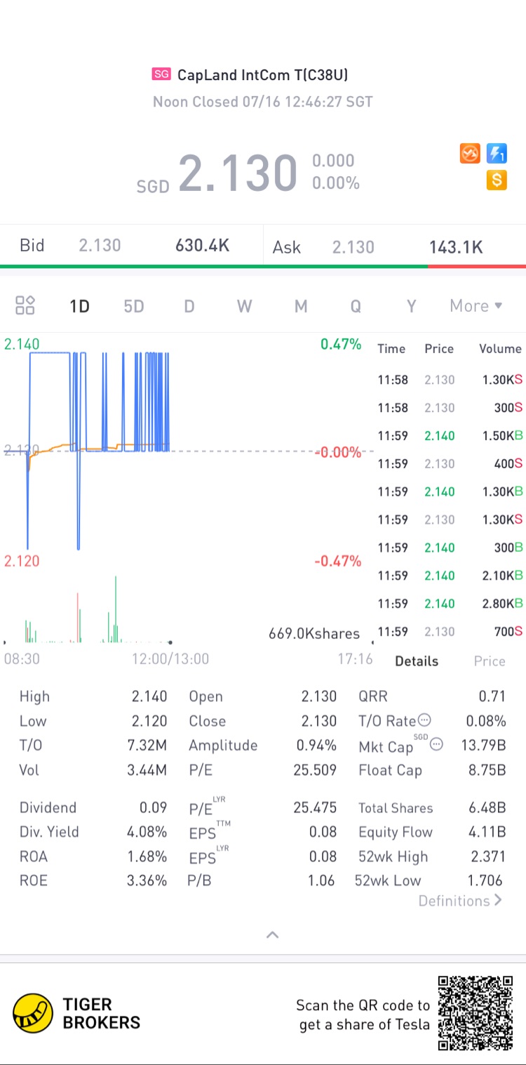Tap the 52wk High 2.371 value
This screenshot has height=1065, width=526.
pos(485,856)
